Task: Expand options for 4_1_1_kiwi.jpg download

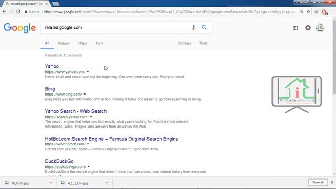Action: (107, 183)
